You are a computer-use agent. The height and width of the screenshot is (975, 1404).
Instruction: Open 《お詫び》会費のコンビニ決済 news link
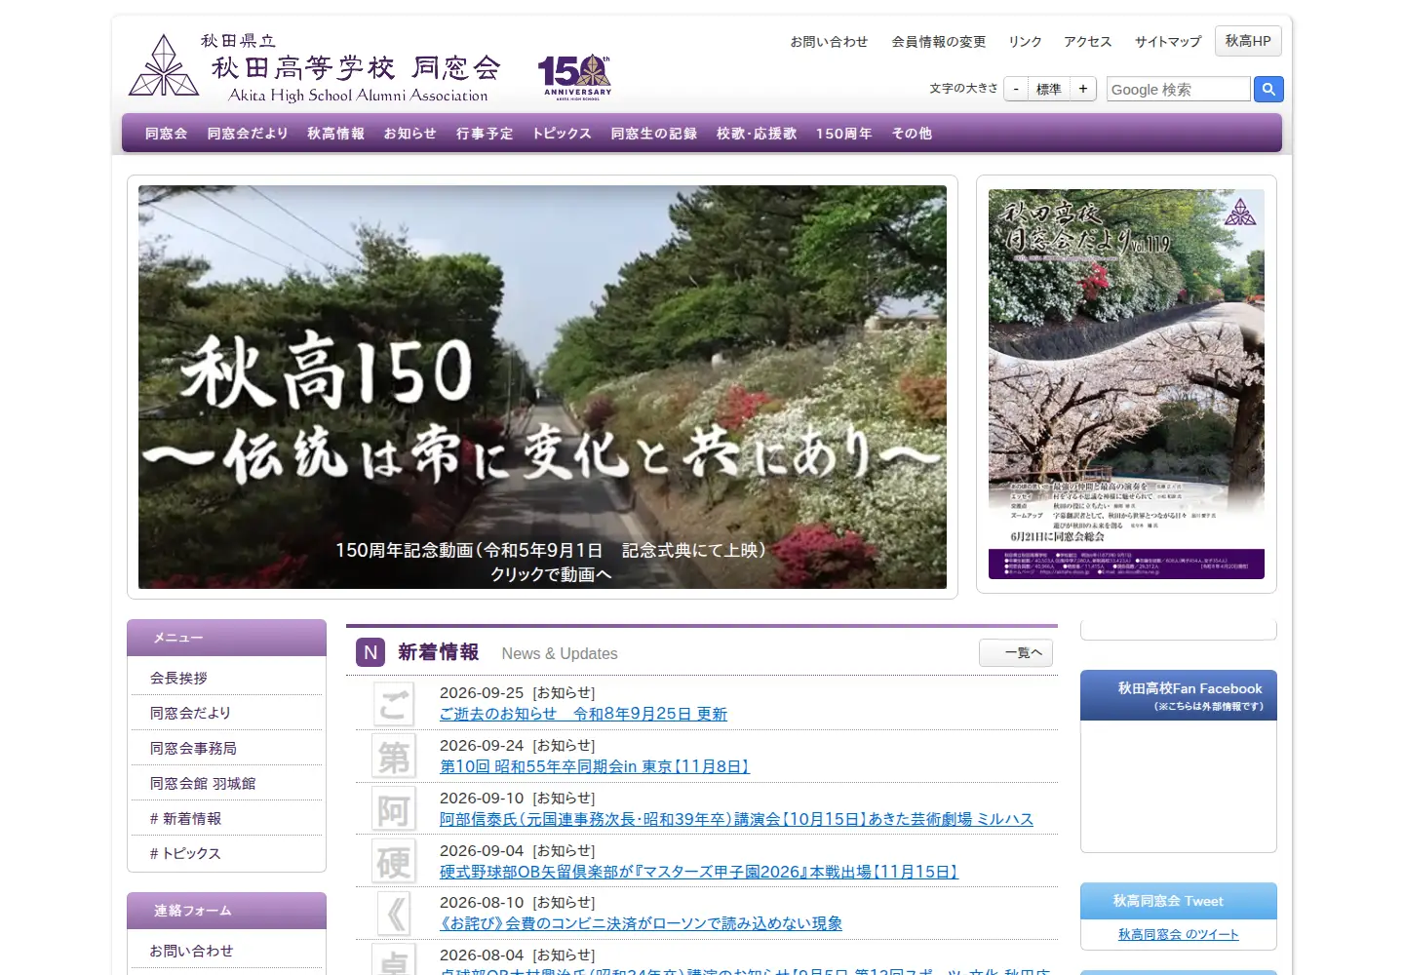(641, 923)
